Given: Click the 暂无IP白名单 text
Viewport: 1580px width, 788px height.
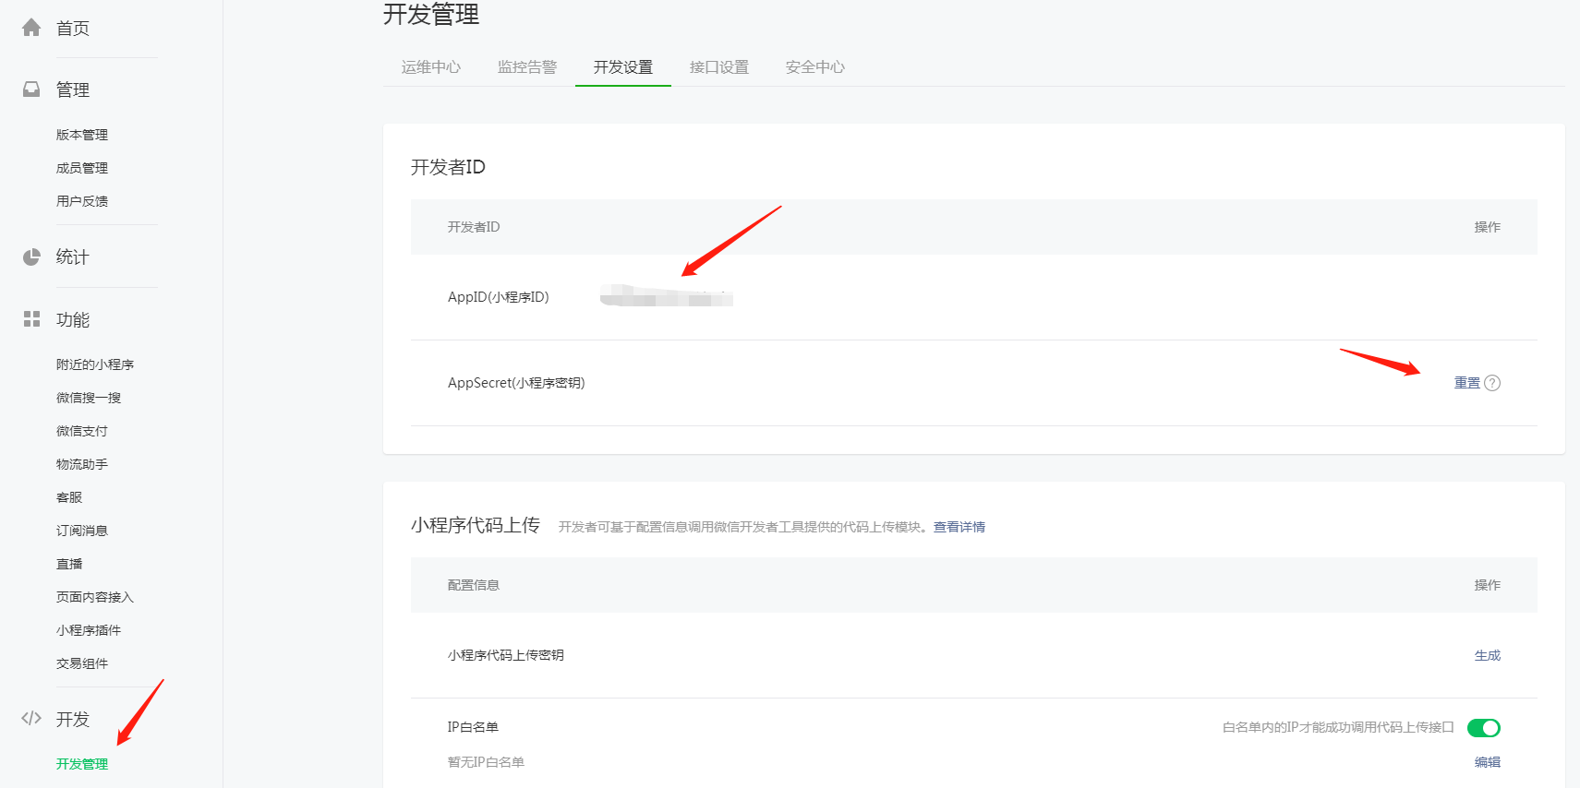Looking at the screenshot, I should tap(486, 762).
